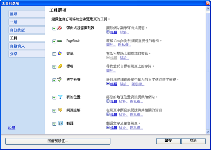Open 關於... link under 網頁註解
This screenshot has height=150, width=211.
(124, 114)
